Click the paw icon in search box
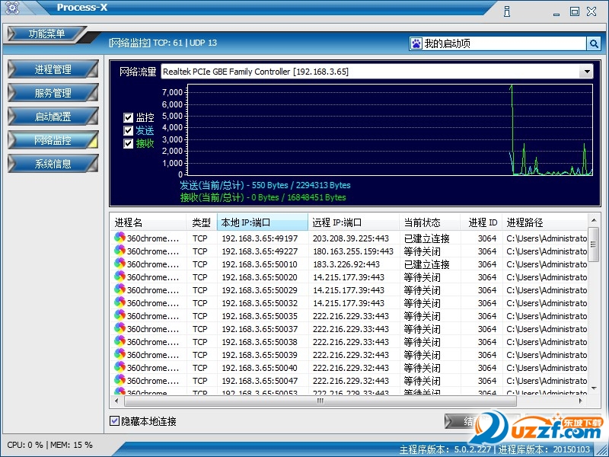The width and height of the screenshot is (609, 457). point(416,43)
